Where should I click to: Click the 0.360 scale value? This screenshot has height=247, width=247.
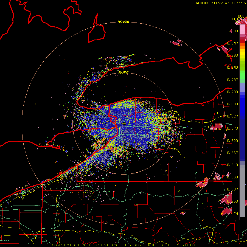click(232, 177)
